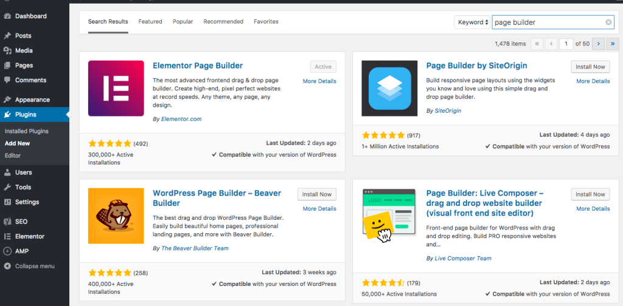
Task: View More Details for Beaver Builder
Action: tap(319, 209)
